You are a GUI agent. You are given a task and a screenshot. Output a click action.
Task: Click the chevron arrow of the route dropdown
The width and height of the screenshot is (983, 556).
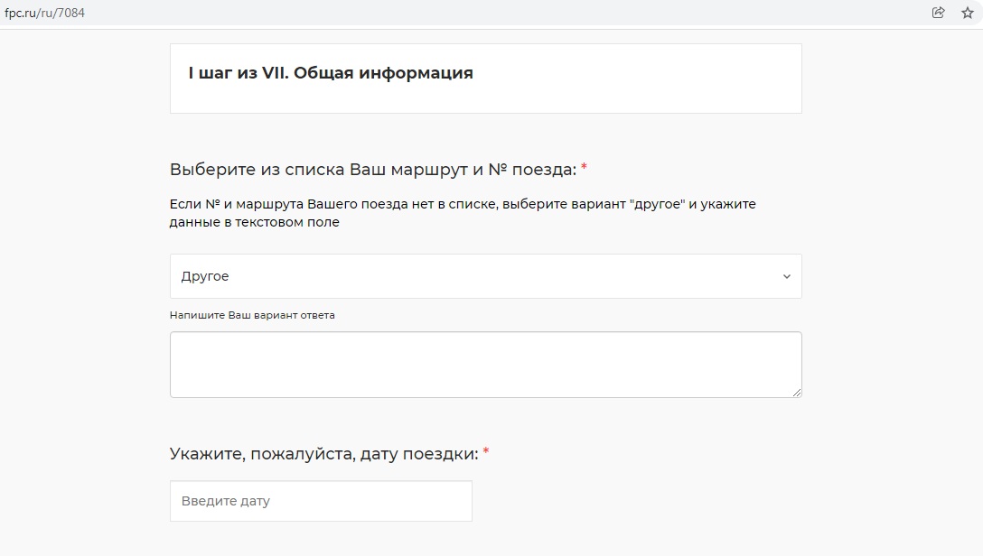coord(786,276)
